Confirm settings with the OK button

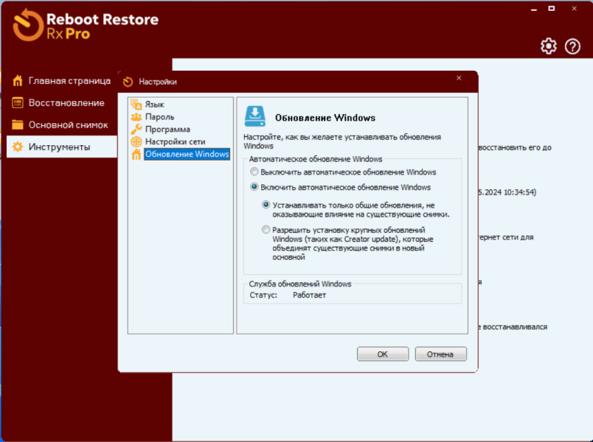[383, 354]
